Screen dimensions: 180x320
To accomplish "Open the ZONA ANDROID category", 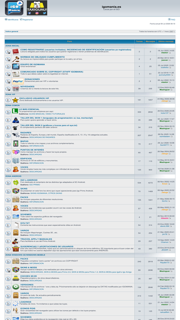I will (13, 176).
